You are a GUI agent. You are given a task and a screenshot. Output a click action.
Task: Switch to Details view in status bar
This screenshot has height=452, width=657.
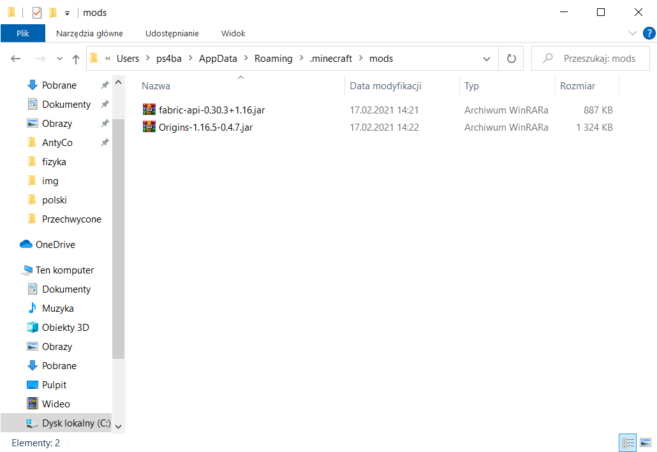(628, 443)
